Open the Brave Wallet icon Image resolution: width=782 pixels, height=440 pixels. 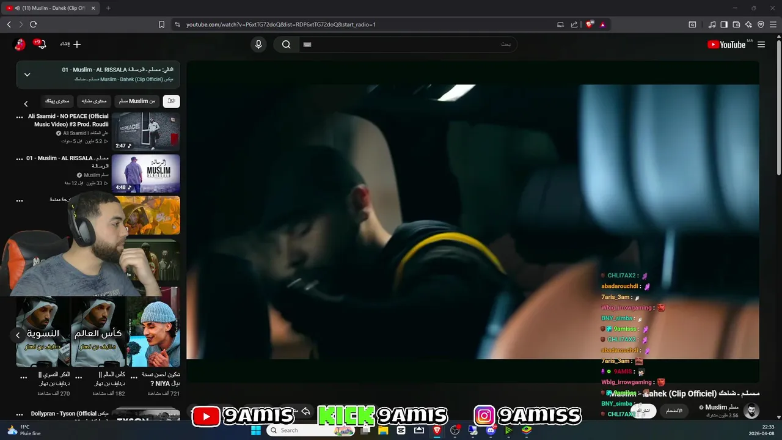(736, 24)
